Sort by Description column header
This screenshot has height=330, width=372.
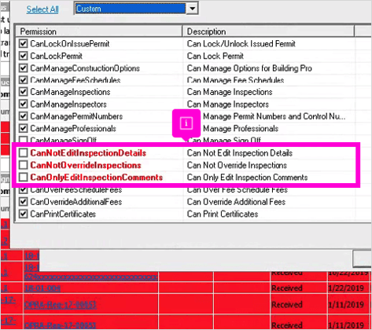click(268, 31)
